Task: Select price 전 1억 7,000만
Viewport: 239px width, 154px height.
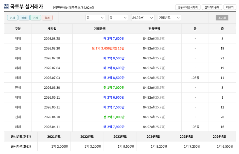Action: (114, 87)
